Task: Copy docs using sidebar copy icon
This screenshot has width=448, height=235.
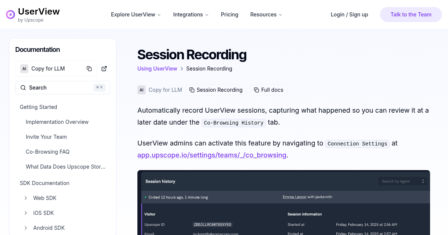Action: pyautogui.click(x=89, y=69)
